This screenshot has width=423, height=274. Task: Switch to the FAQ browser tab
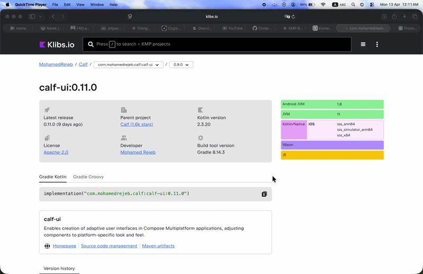point(80,29)
